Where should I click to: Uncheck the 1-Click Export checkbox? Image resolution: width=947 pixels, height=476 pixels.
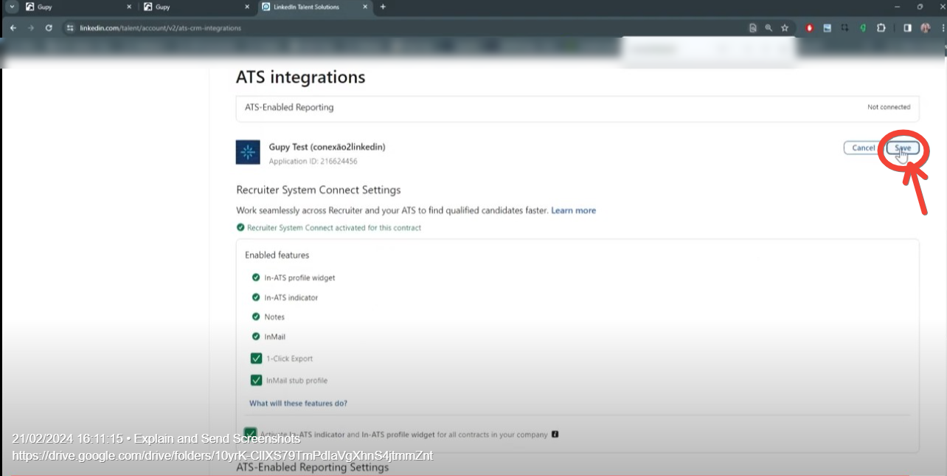pyautogui.click(x=256, y=359)
